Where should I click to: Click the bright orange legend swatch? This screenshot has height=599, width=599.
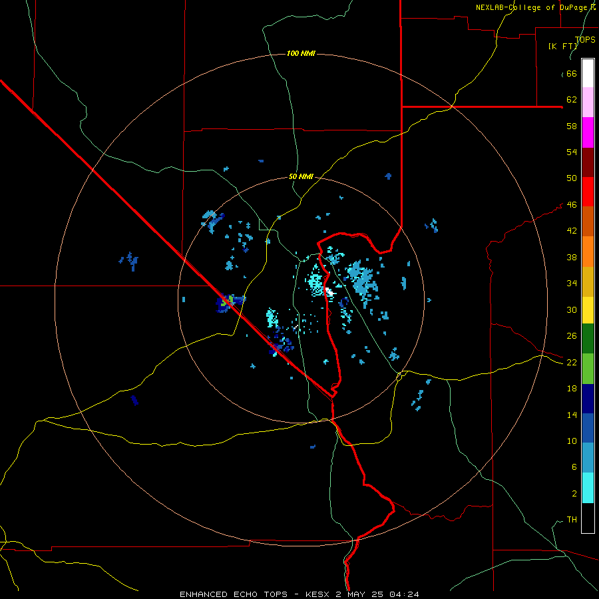click(588, 252)
